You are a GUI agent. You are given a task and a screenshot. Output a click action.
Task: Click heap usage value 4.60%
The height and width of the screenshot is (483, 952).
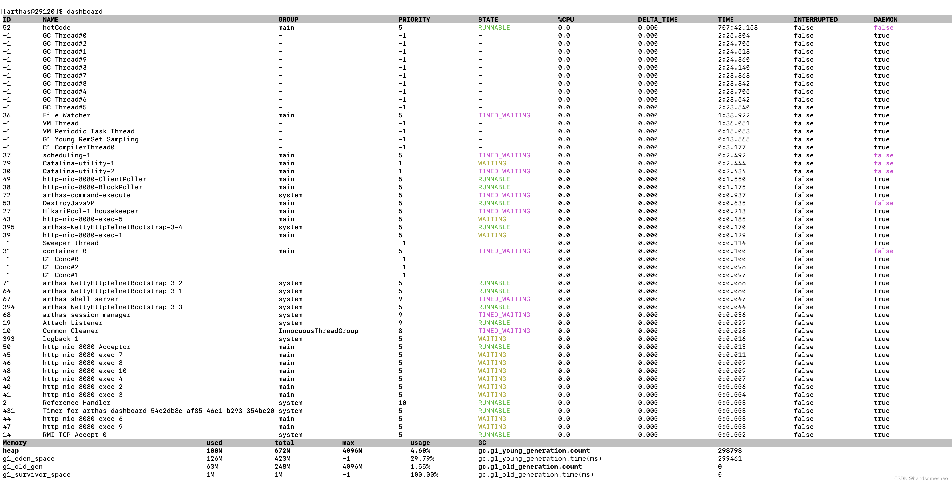(420, 450)
